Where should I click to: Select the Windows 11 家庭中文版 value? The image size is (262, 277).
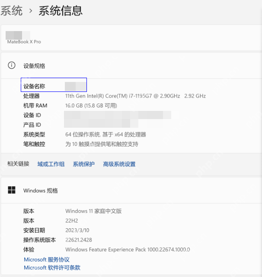coord(93,211)
